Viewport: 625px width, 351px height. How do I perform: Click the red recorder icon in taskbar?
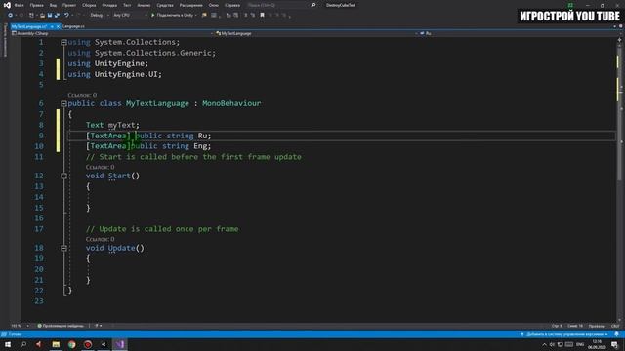[x=88, y=344]
